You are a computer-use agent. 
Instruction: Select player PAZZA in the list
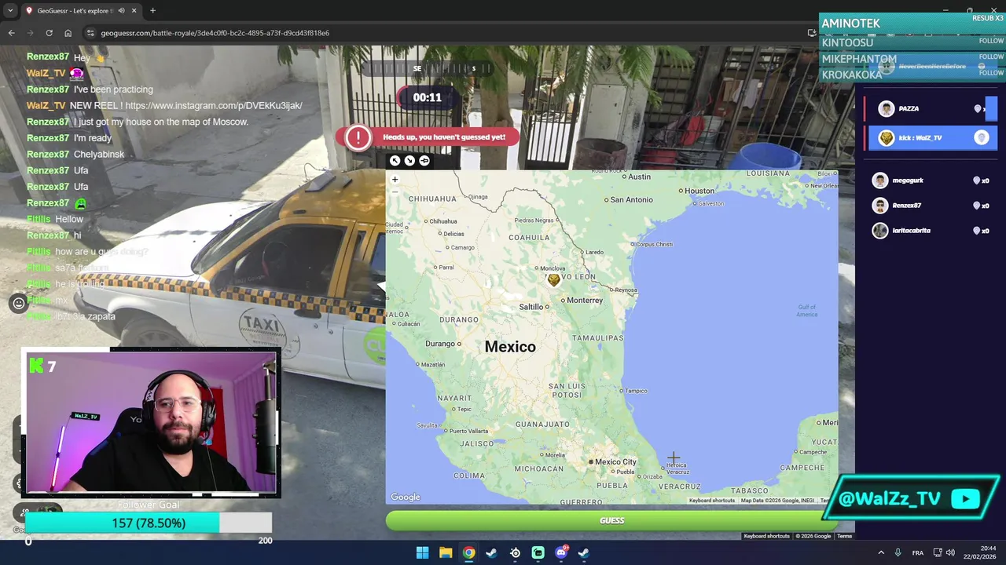931,109
